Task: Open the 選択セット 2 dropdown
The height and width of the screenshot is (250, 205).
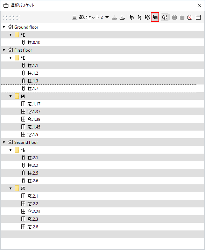Action: [91, 17]
